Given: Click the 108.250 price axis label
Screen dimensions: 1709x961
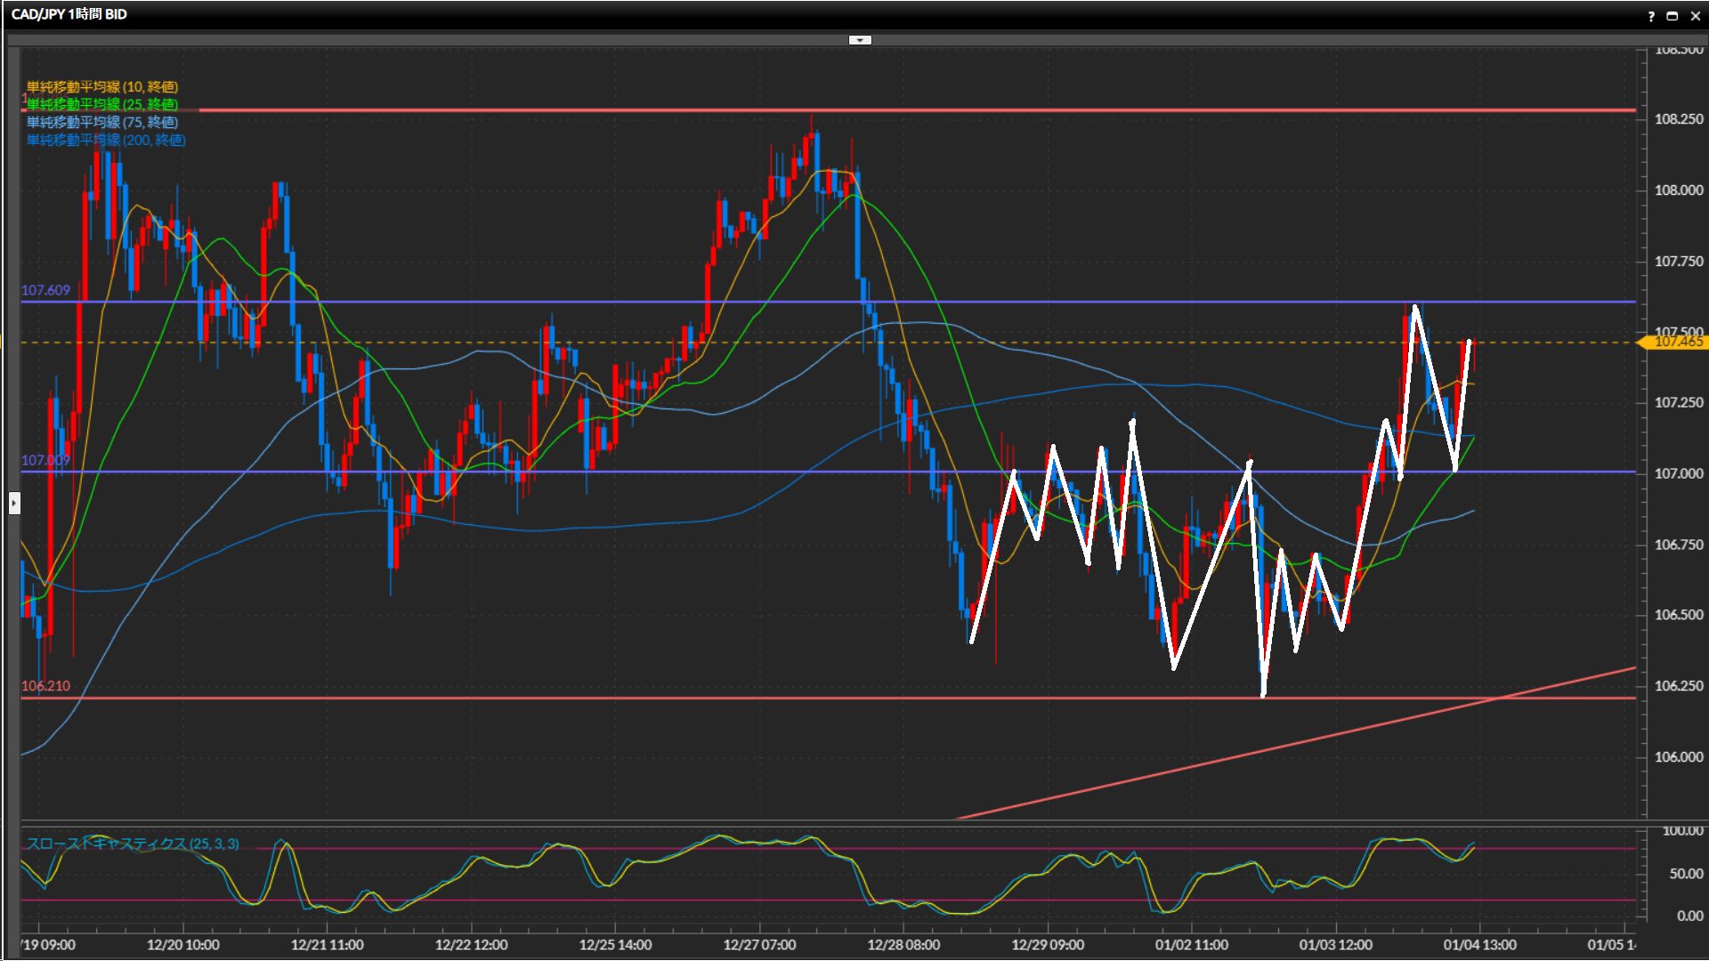Looking at the screenshot, I should coord(1678,119).
